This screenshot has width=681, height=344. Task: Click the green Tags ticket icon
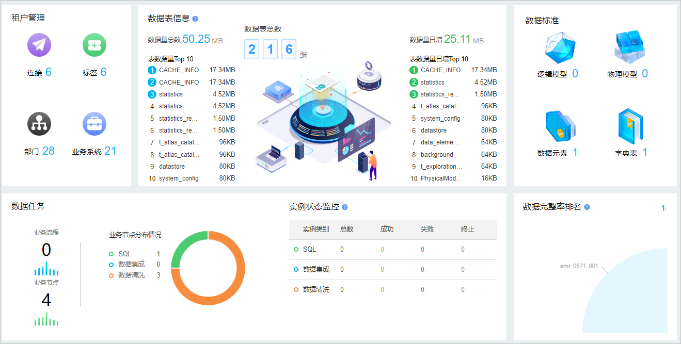[94, 45]
